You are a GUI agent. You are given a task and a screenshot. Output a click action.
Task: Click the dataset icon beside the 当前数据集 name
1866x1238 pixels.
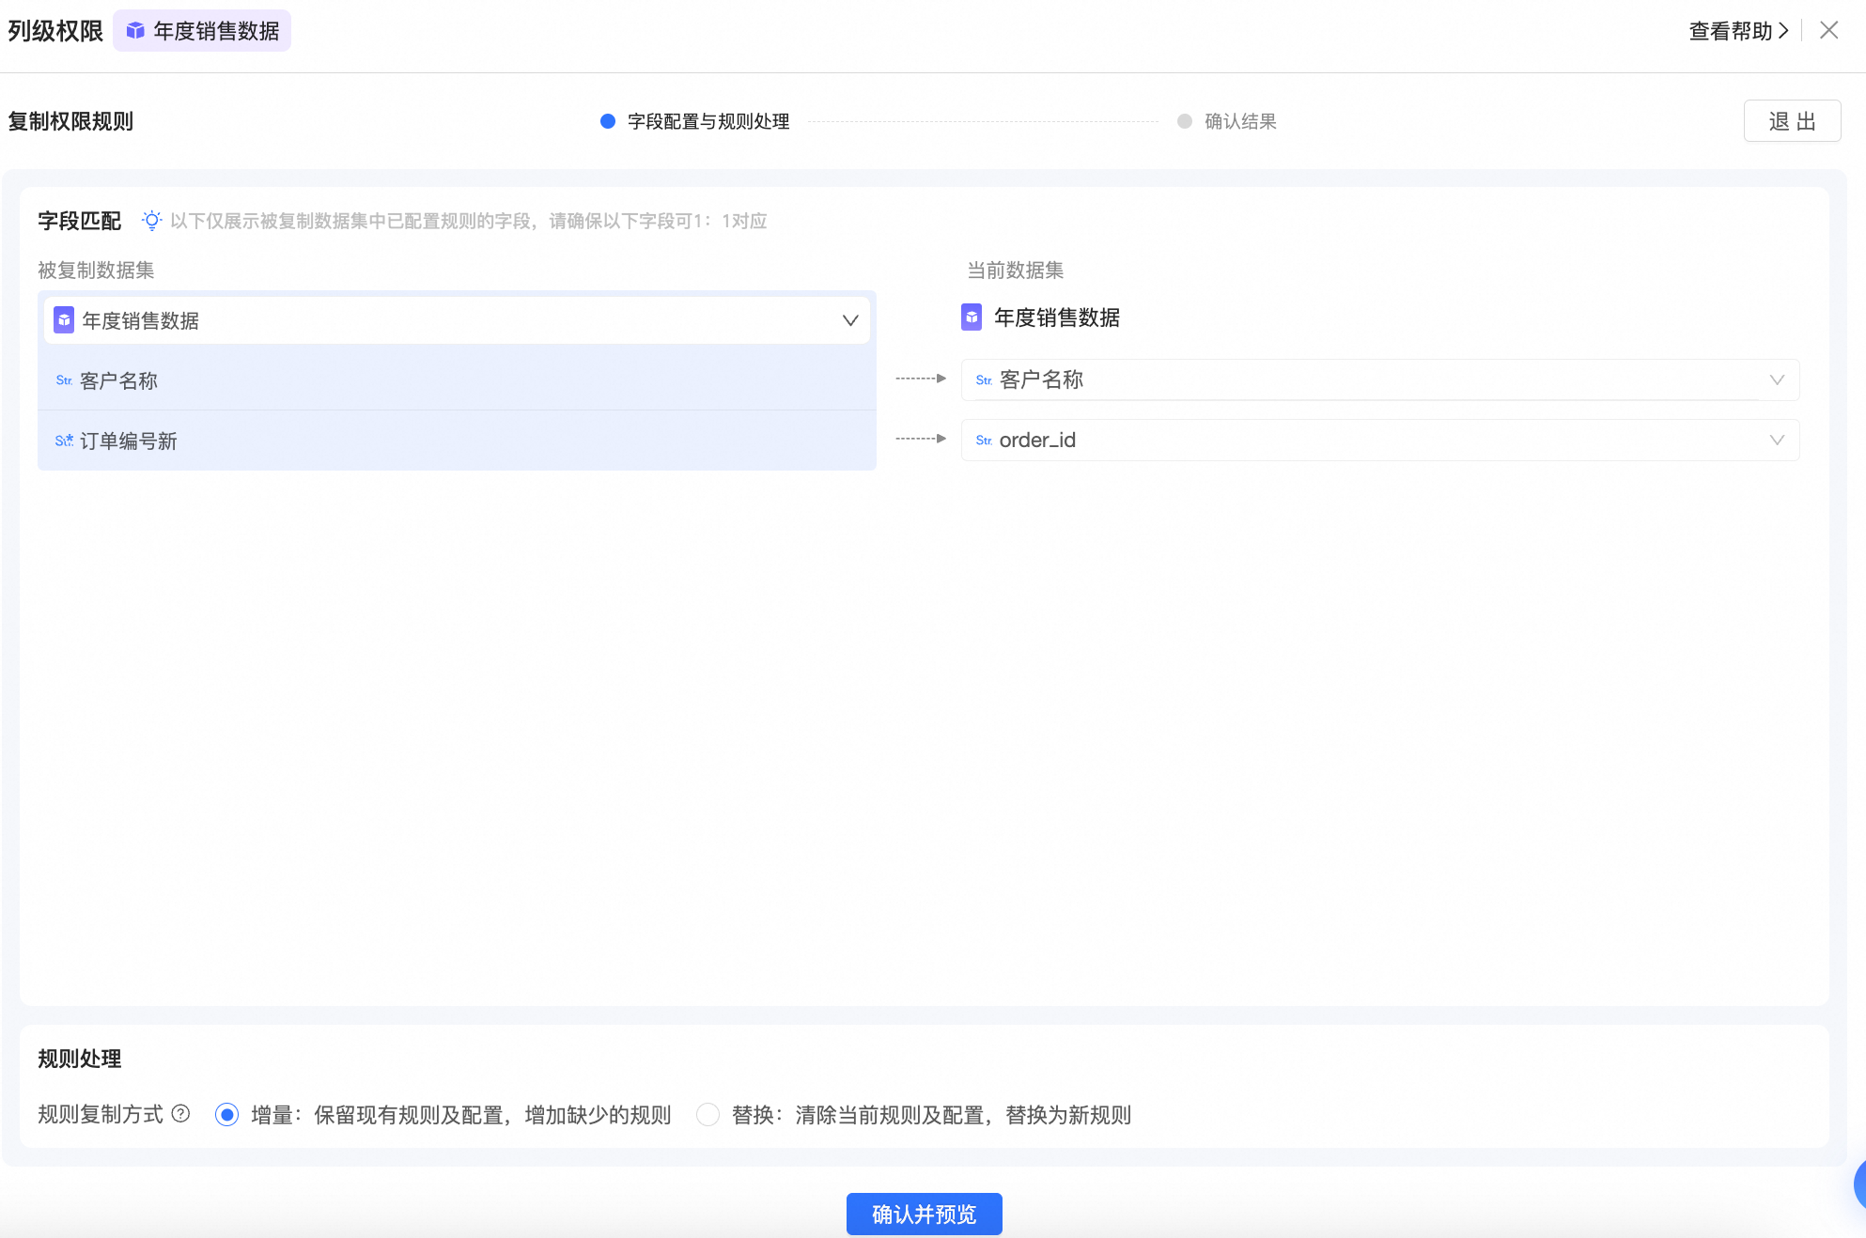coord(972,317)
